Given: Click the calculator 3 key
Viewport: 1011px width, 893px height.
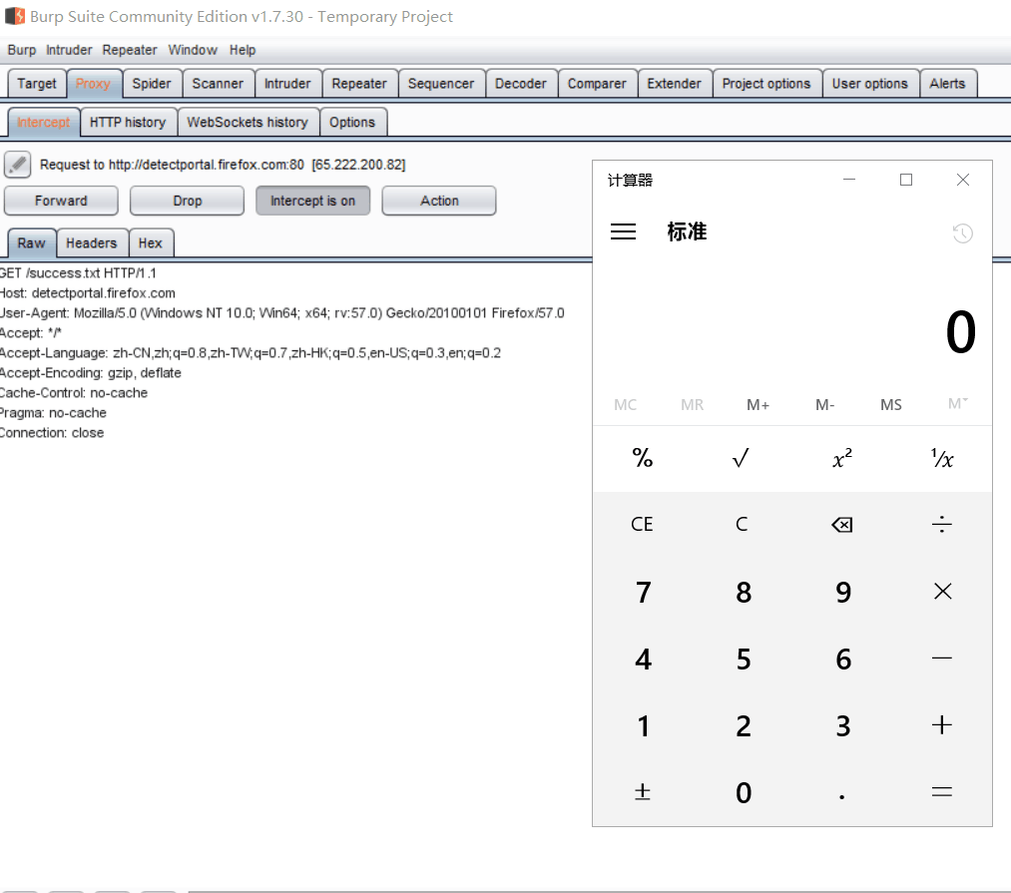Looking at the screenshot, I should (x=841, y=725).
